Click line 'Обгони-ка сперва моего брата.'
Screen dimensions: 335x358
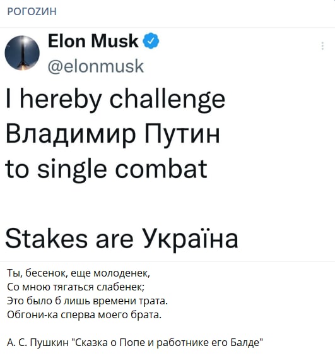click(84, 314)
